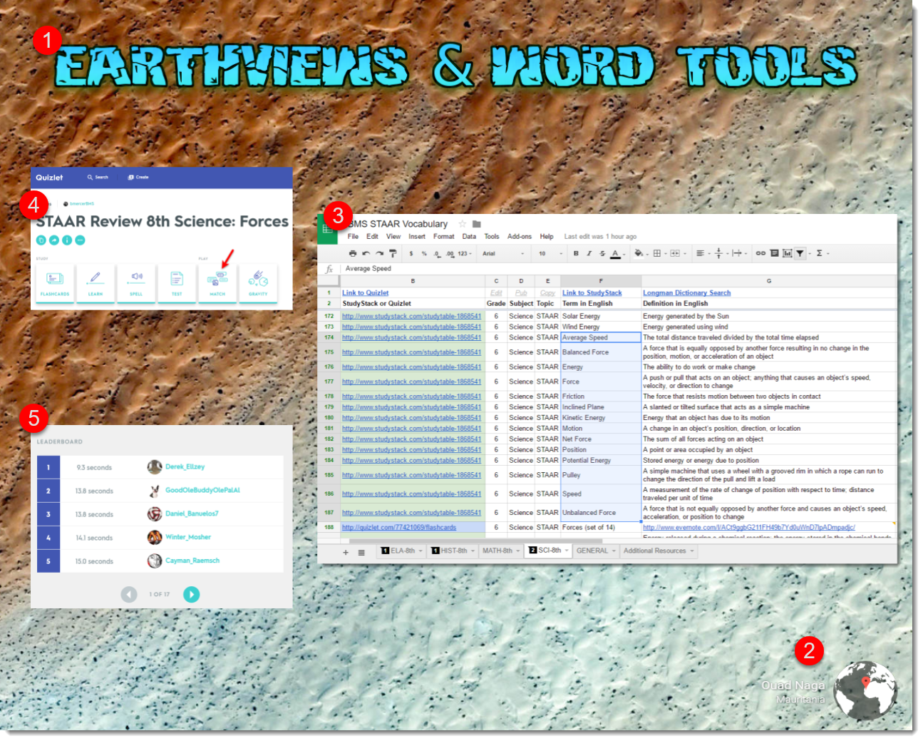Viewport: 923px width, 741px height.
Task: Select the Paint format roller tool
Action: [393, 253]
